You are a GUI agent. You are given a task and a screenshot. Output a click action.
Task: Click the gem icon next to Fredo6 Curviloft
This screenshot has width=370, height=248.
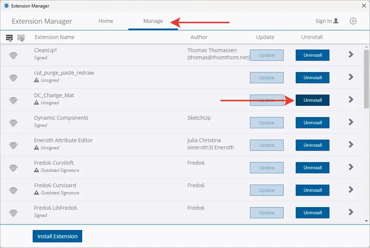(14, 168)
